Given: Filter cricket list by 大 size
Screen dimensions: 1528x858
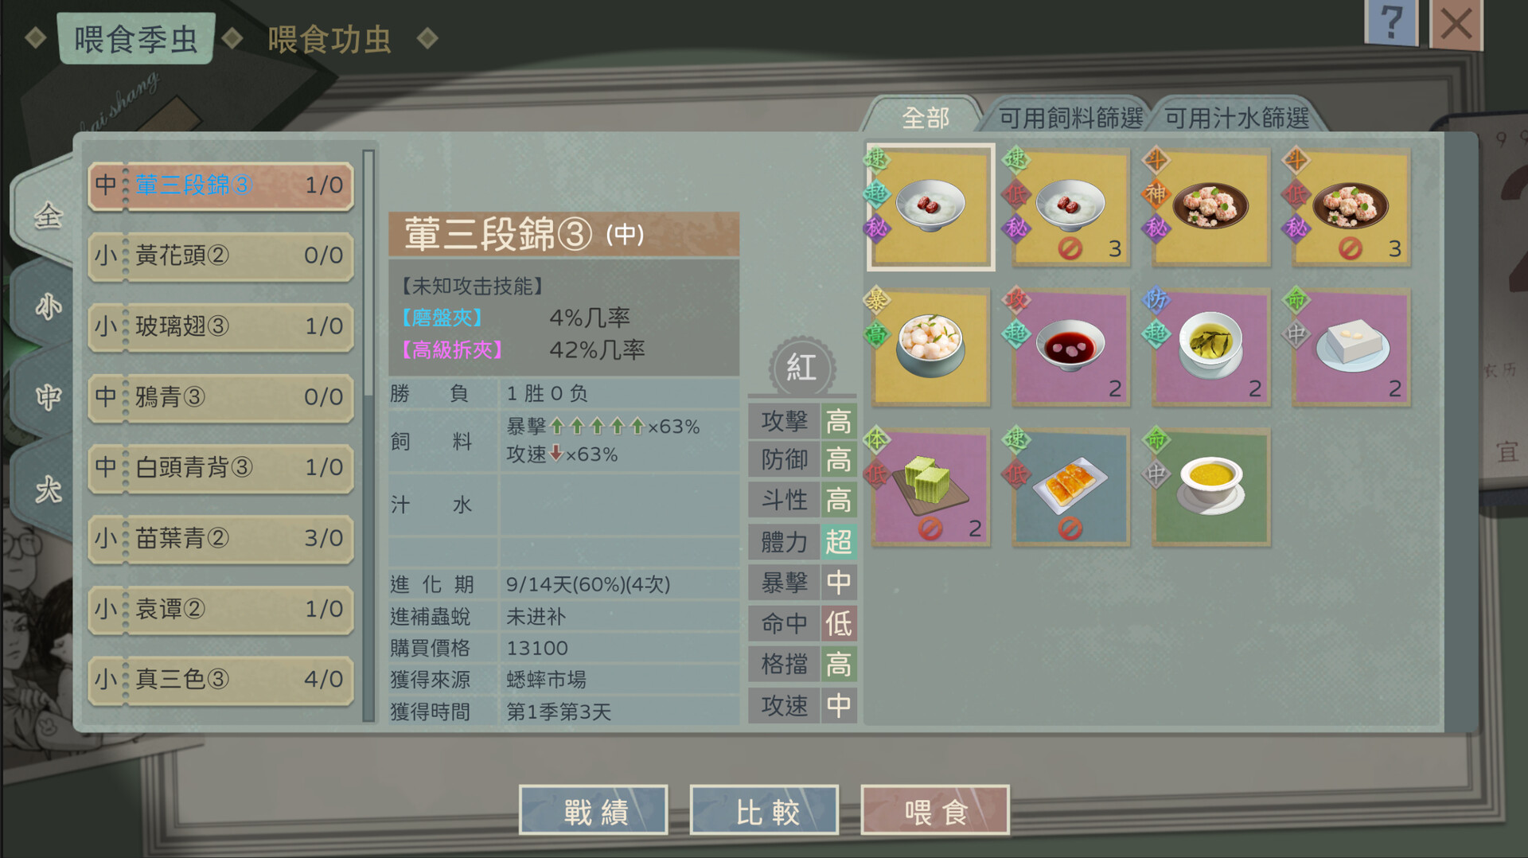Looking at the screenshot, I should point(46,489).
